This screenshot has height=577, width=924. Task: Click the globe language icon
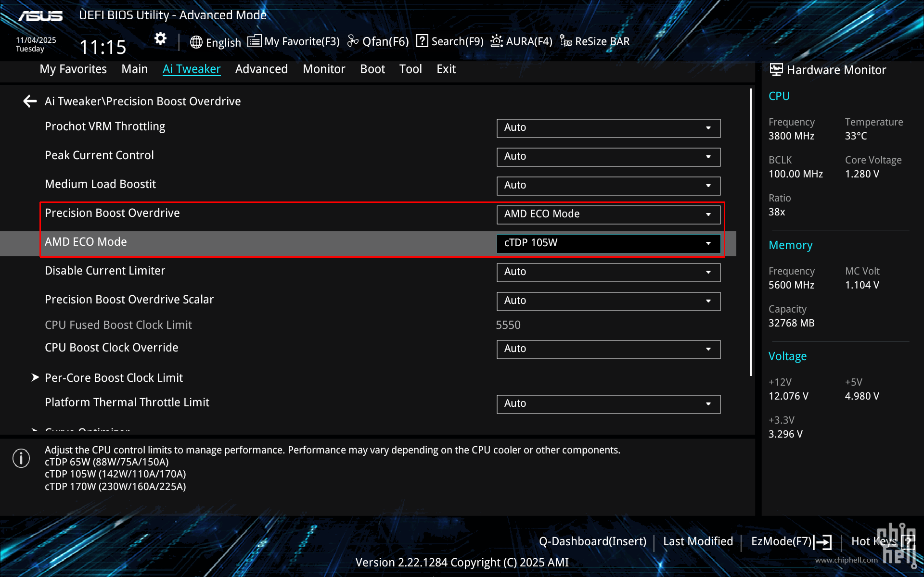tap(196, 42)
